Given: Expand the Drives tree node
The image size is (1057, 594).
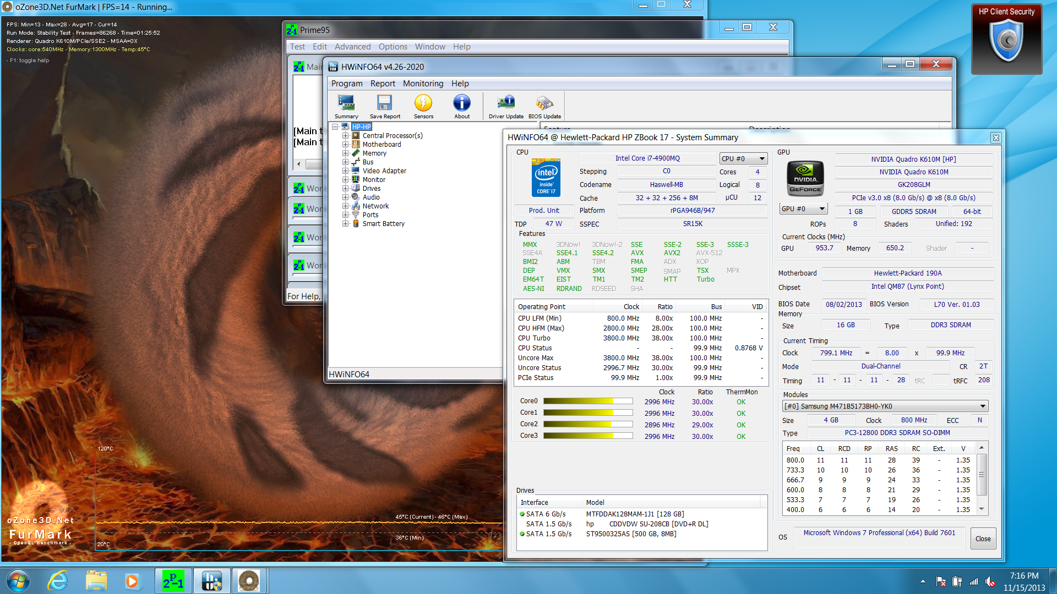Looking at the screenshot, I should coord(345,188).
